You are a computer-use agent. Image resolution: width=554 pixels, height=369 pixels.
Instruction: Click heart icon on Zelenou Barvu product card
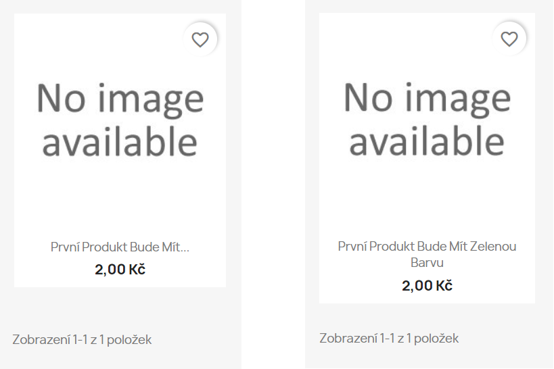click(509, 39)
